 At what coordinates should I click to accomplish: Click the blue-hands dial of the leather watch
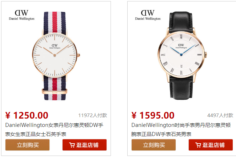tap(181, 55)
